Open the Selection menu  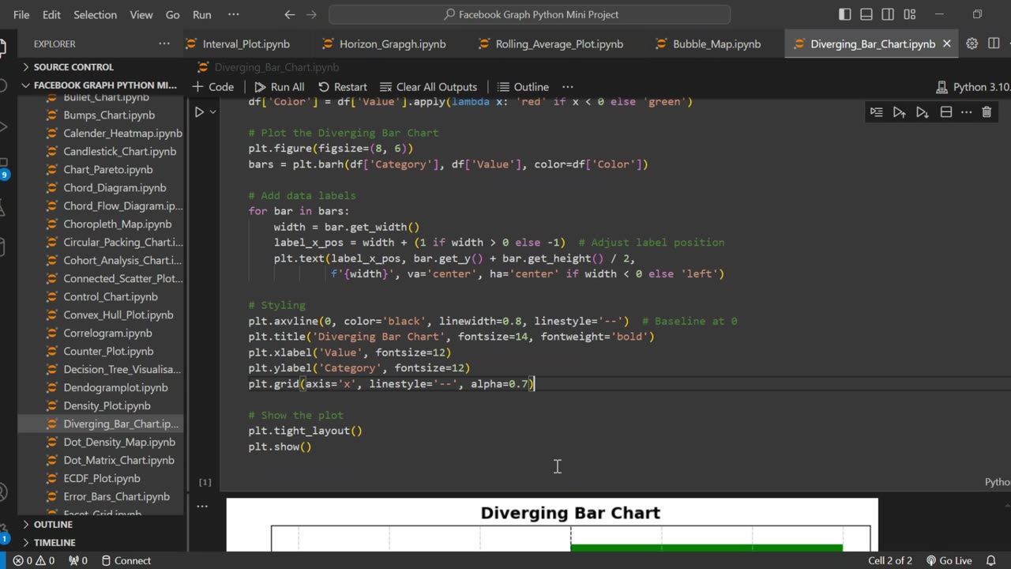coord(95,14)
